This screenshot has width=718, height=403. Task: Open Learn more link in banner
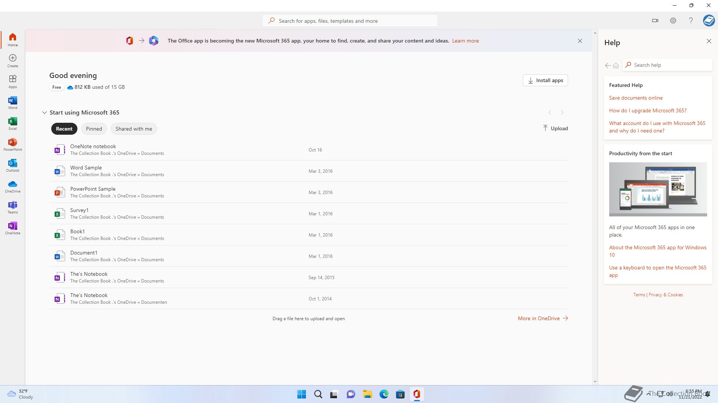coord(465,41)
